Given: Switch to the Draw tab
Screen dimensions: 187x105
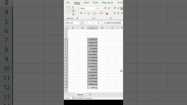Looking at the screenshot, I should [96, 3].
